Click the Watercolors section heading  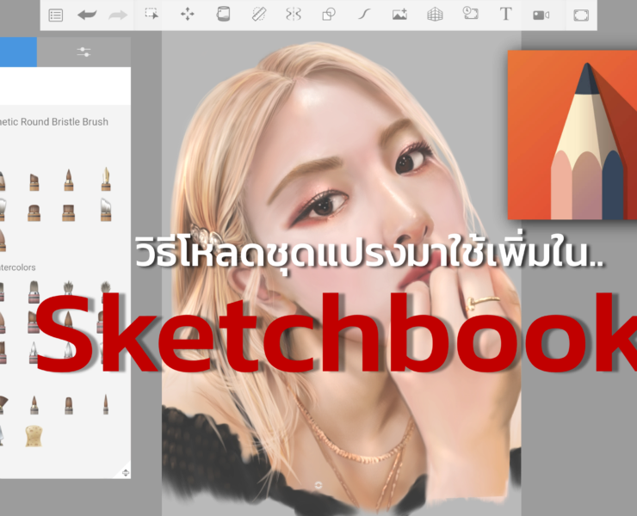click(17, 267)
